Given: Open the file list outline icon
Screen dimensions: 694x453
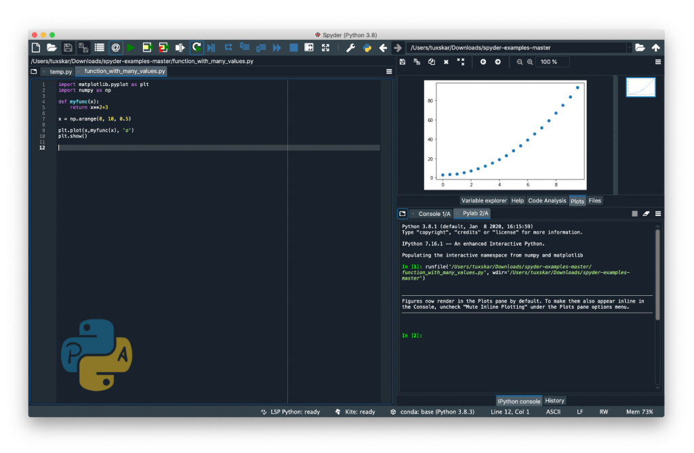Looking at the screenshot, I should click(x=99, y=47).
